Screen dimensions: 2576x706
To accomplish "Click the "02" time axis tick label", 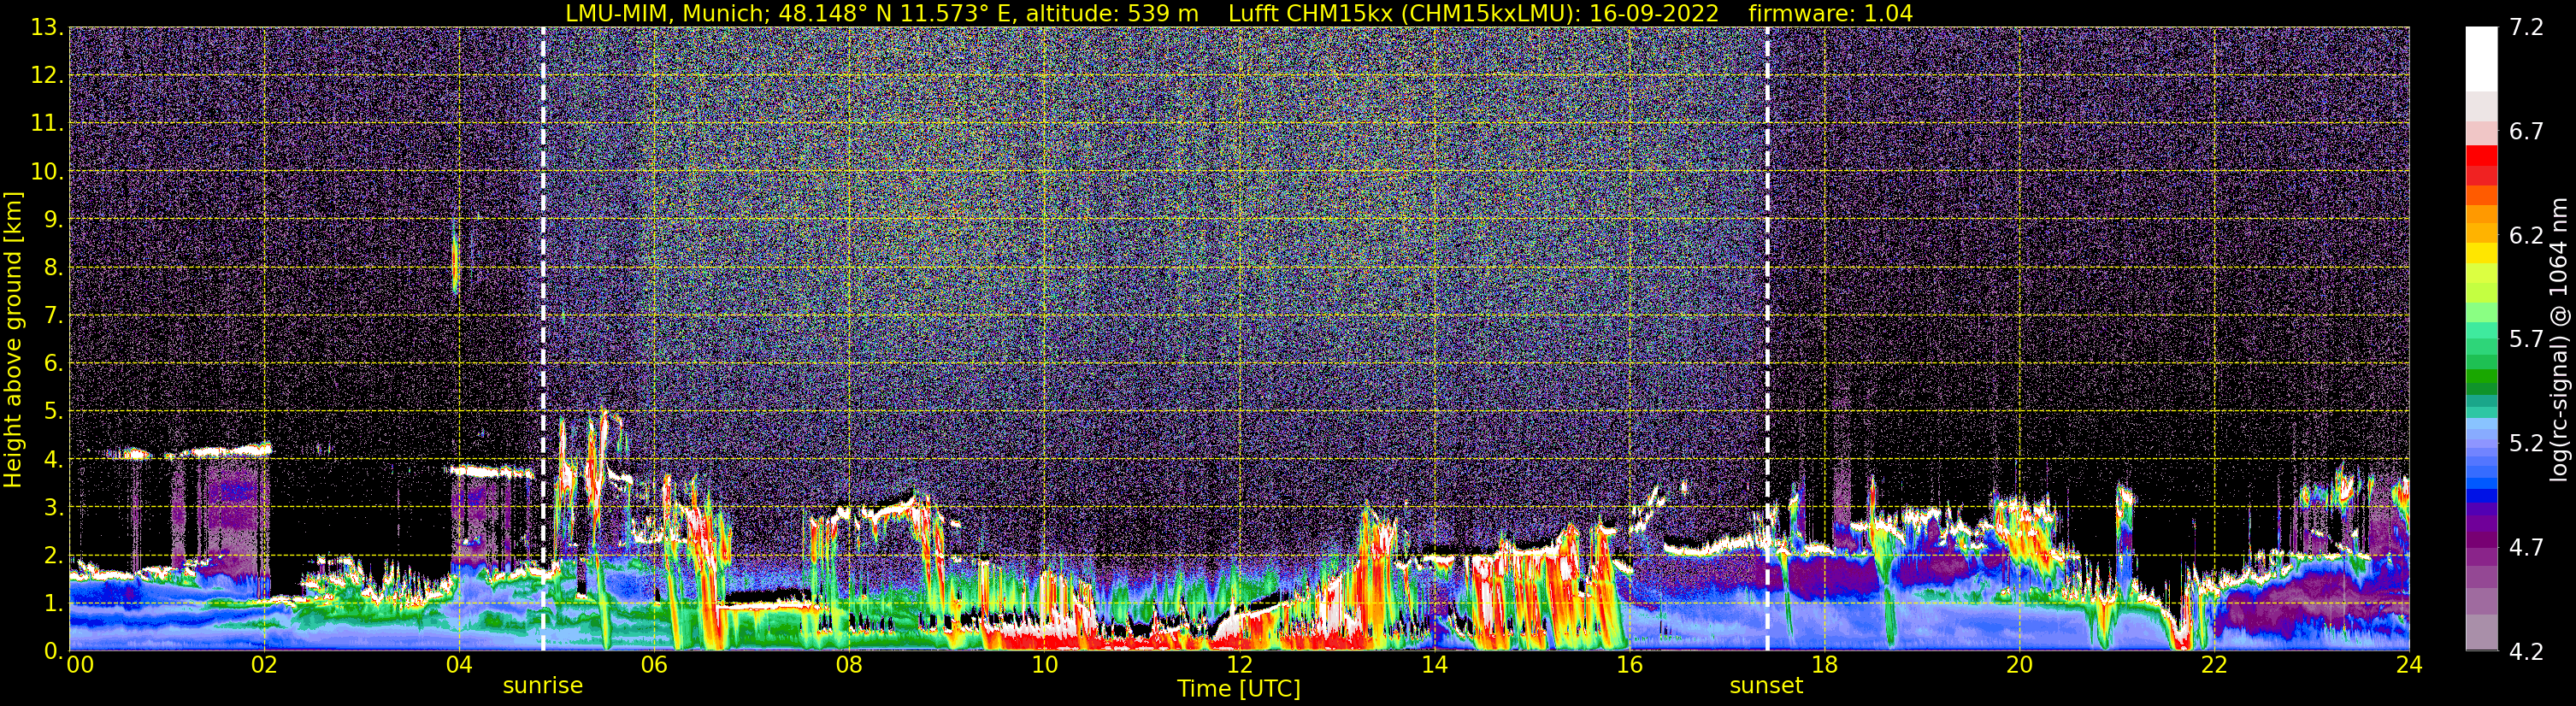I will tap(263, 665).
